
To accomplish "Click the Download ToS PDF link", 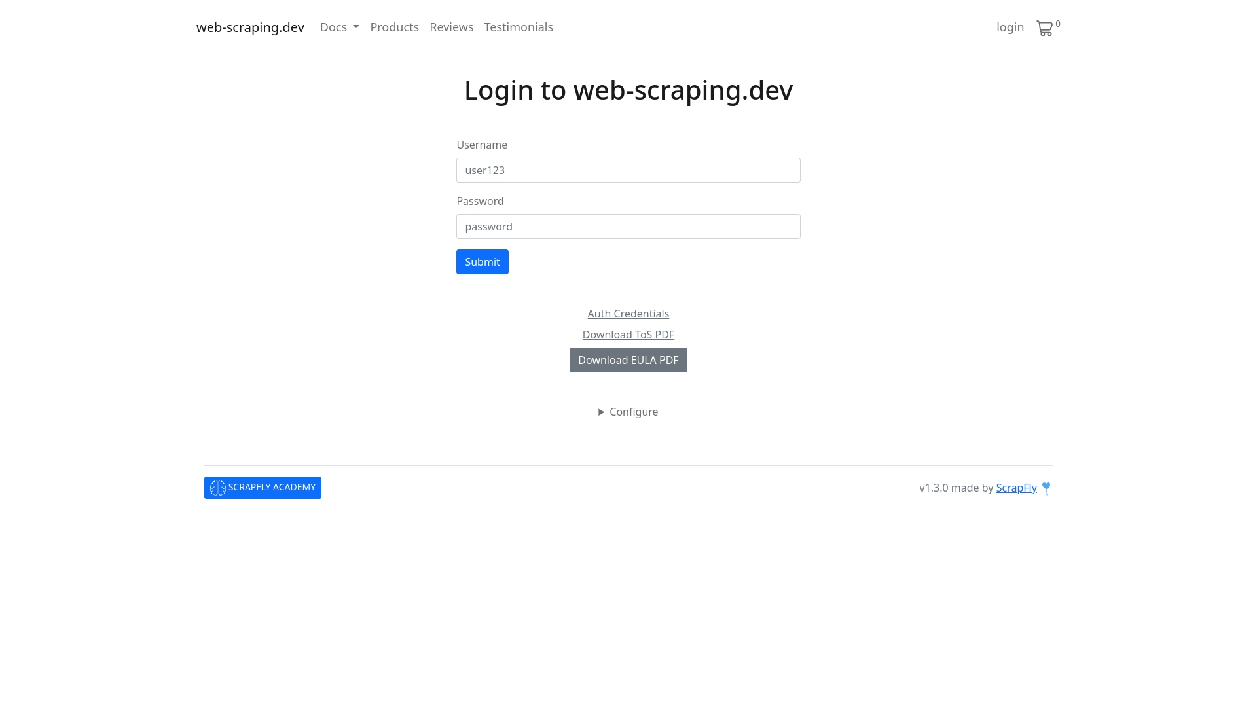I will 628,334.
